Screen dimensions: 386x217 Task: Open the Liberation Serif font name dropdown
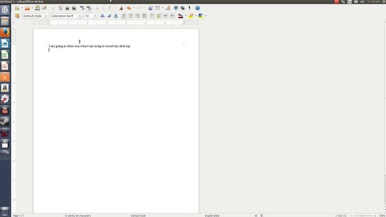coord(80,16)
